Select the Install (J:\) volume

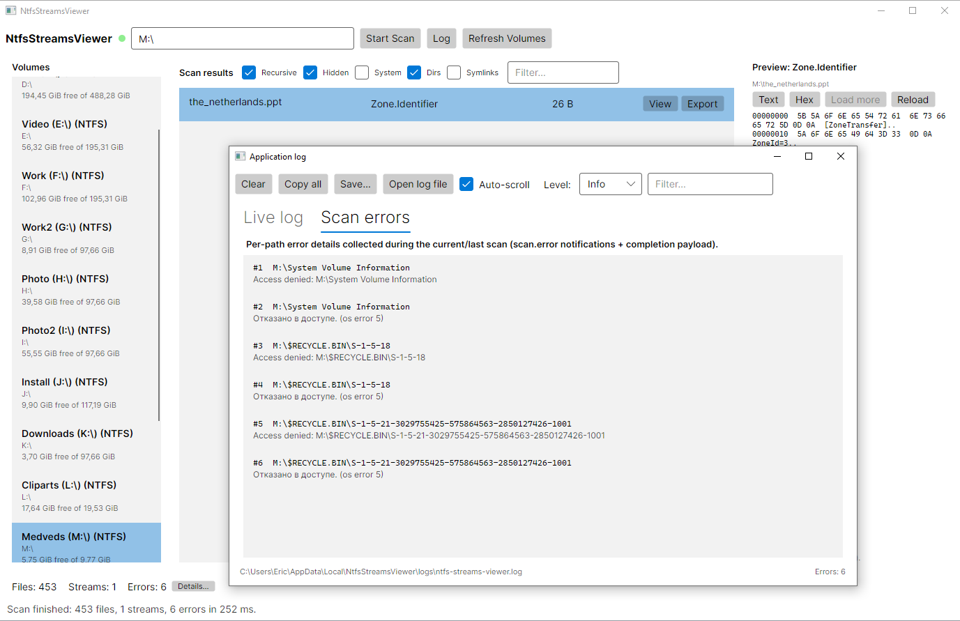point(86,393)
